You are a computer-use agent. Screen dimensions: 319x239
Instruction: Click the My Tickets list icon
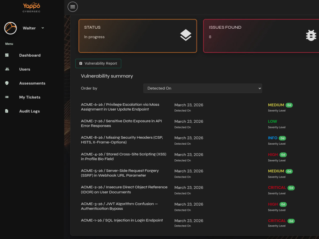(x=7, y=97)
